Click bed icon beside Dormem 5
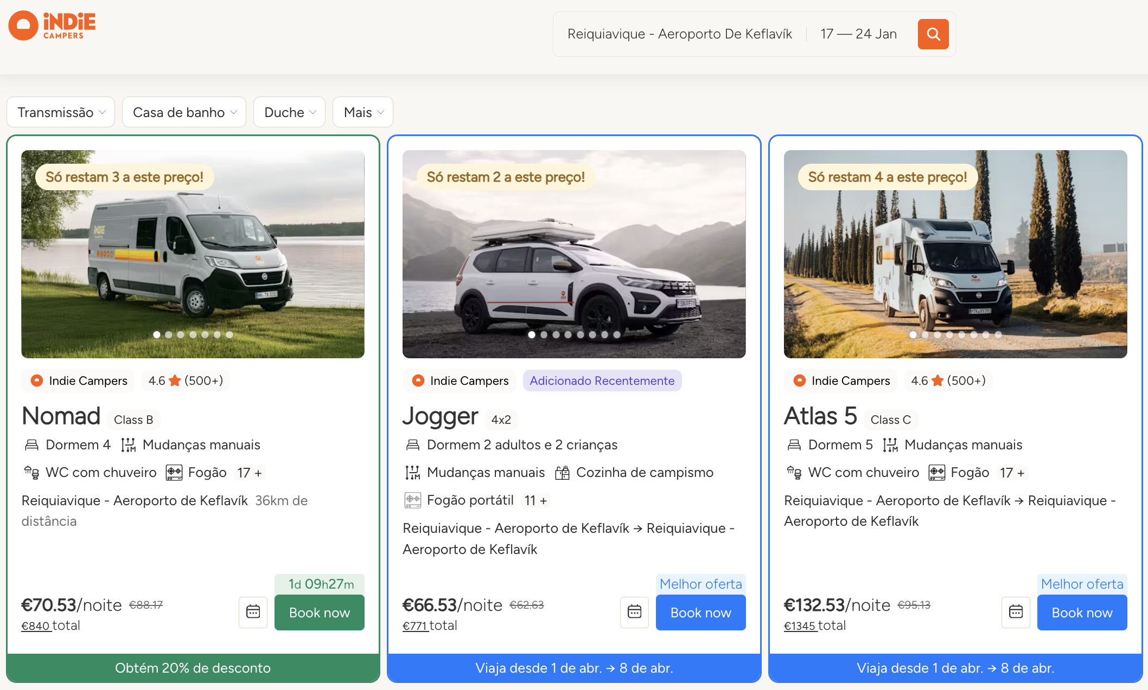The height and width of the screenshot is (690, 1148). tap(794, 445)
